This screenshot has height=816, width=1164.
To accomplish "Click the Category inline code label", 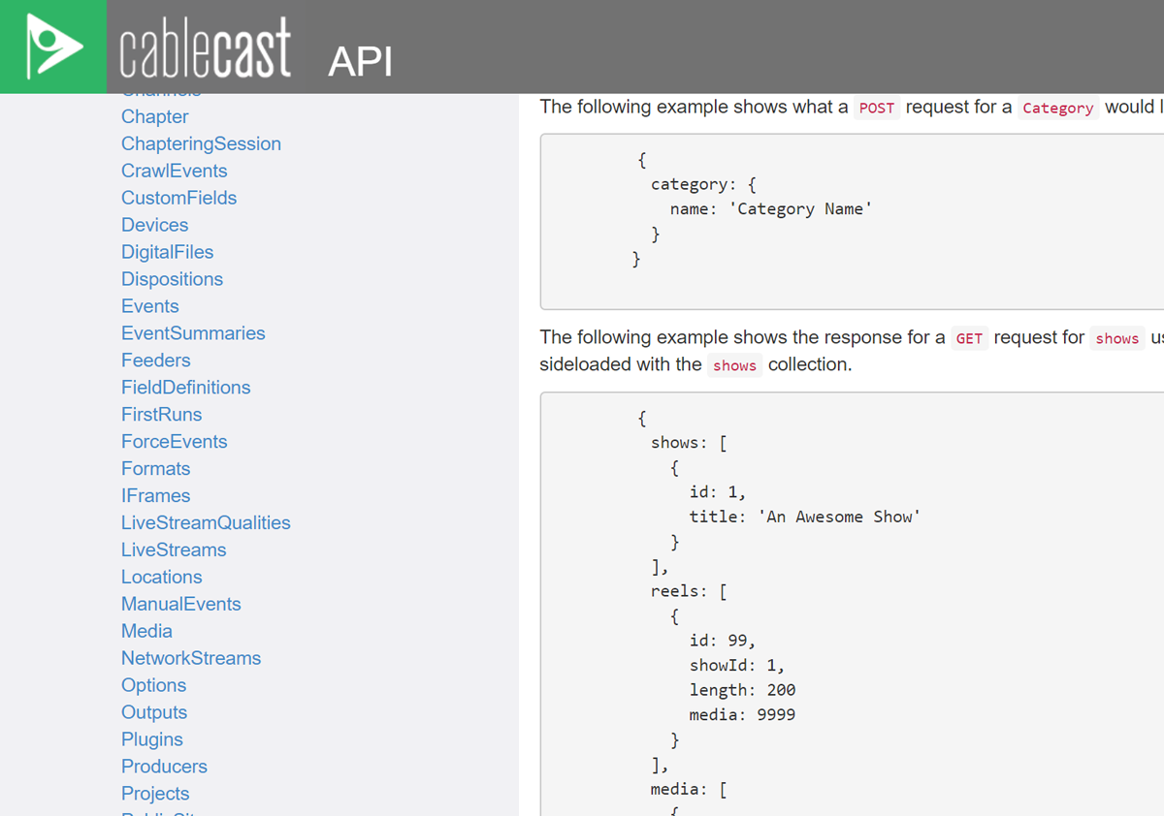I will 1057,109.
